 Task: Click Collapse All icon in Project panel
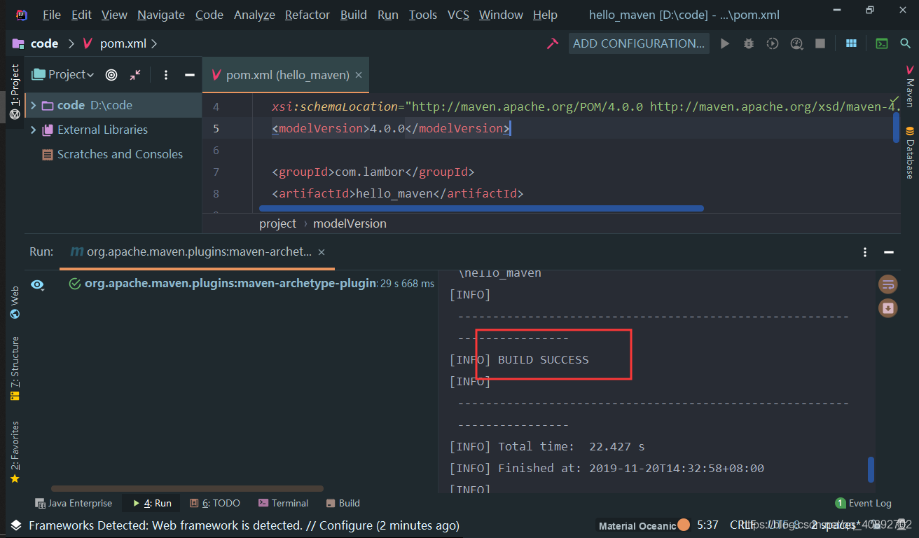[135, 74]
